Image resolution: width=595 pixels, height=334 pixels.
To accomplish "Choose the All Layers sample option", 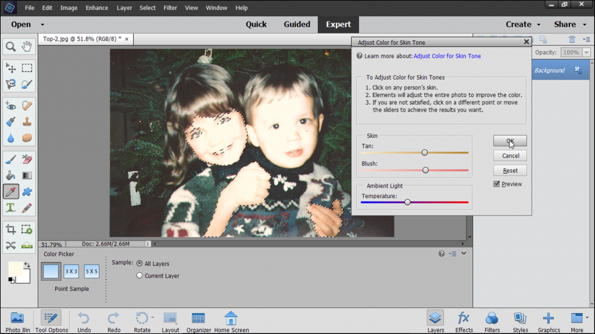I will [139, 264].
